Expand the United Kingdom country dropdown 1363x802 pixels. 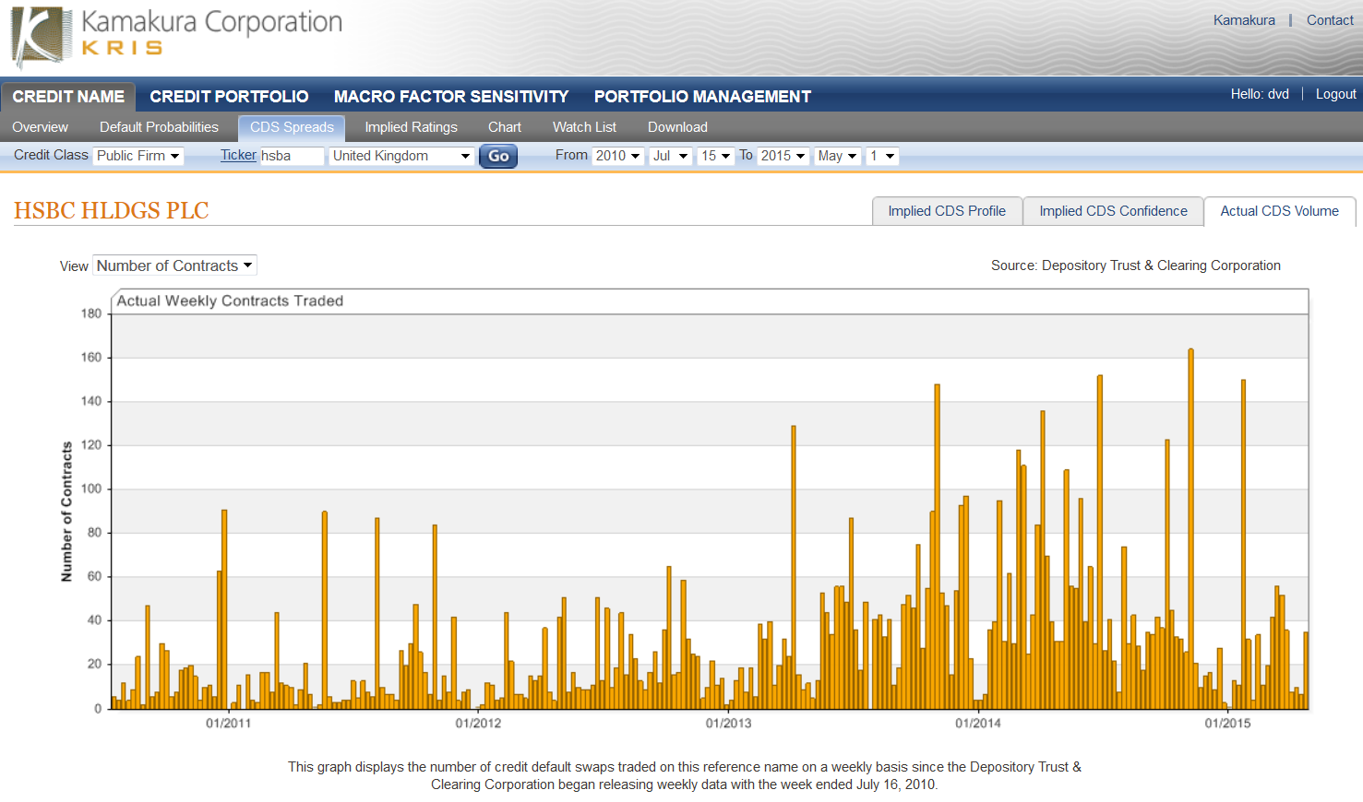coord(401,155)
